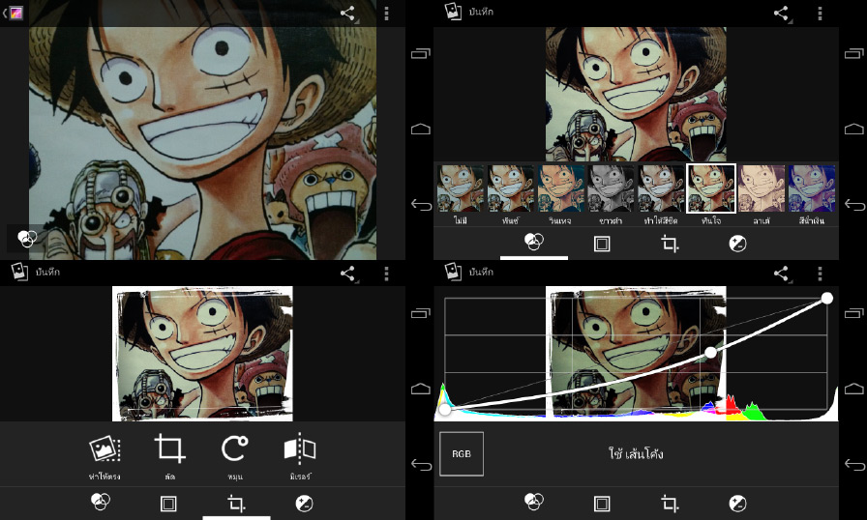Switch to exposure tab on filters screen
The image size is (867, 520).
click(737, 244)
